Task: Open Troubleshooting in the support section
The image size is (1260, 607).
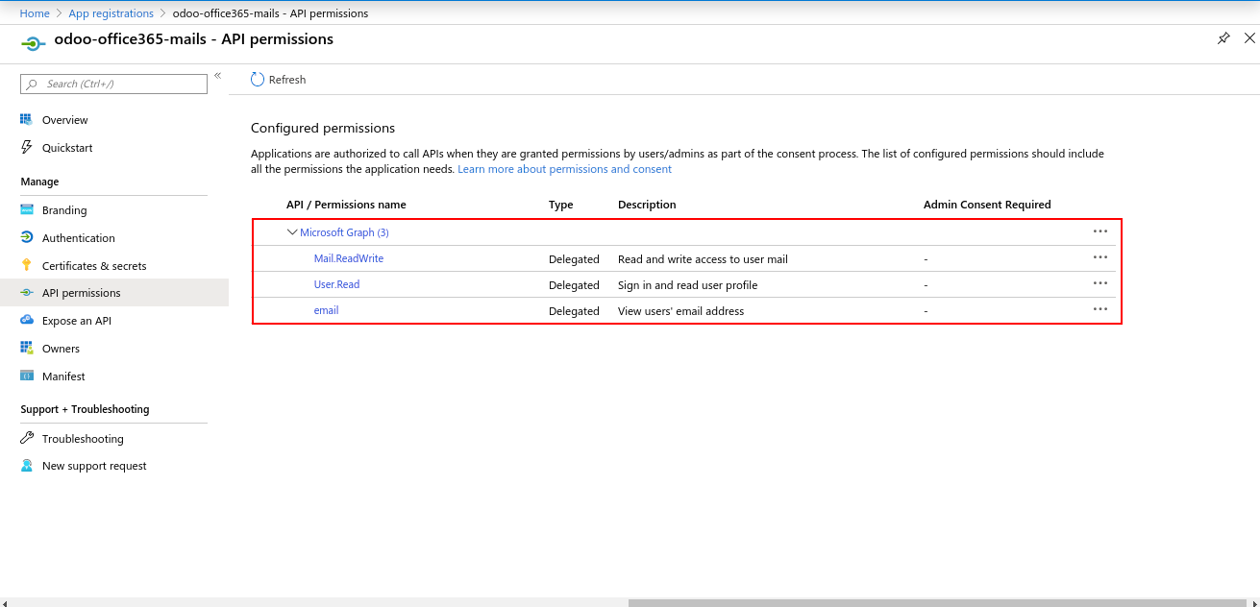Action: tap(83, 439)
